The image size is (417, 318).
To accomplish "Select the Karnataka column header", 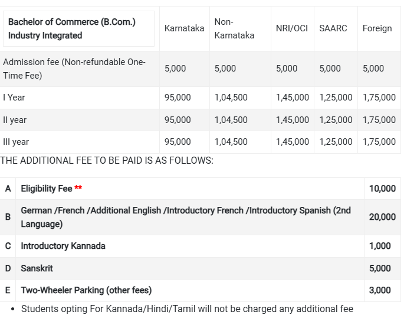I will pyautogui.click(x=184, y=28).
